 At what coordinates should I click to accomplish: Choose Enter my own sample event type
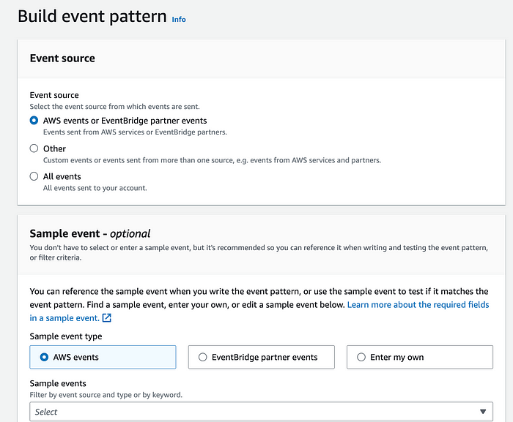click(420, 357)
